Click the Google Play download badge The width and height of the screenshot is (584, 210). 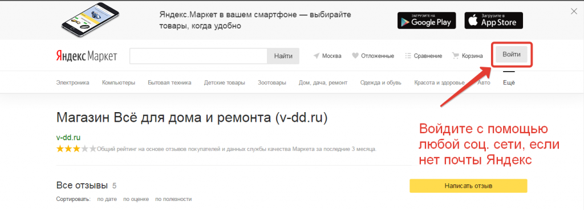coord(427,20)
